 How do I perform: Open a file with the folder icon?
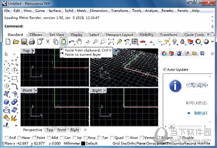16,41
